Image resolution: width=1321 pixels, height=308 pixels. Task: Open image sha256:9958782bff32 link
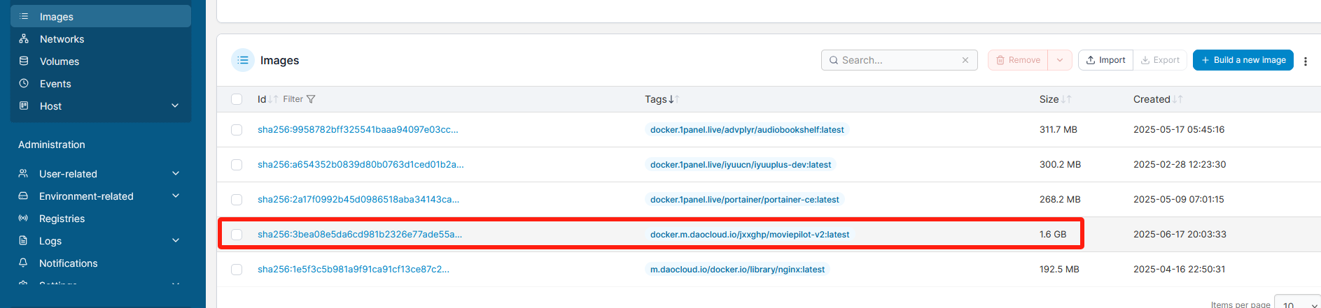(x=358, y=129)
